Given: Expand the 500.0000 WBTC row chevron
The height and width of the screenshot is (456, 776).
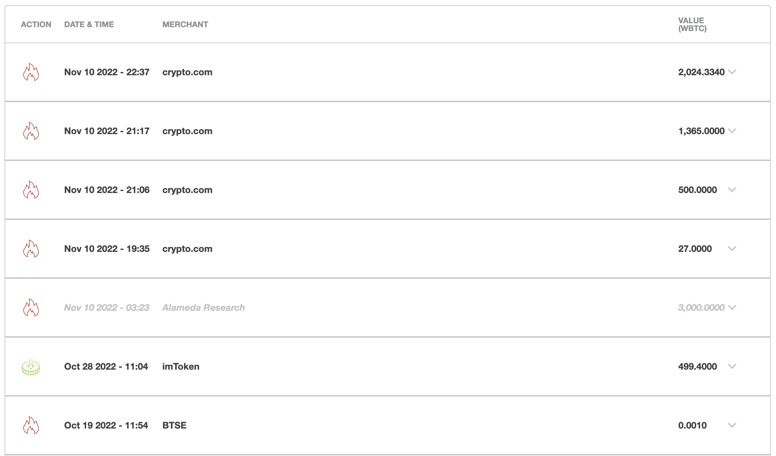Looking at the screenshot, I should pyautogui.click(x=732, y=190).
